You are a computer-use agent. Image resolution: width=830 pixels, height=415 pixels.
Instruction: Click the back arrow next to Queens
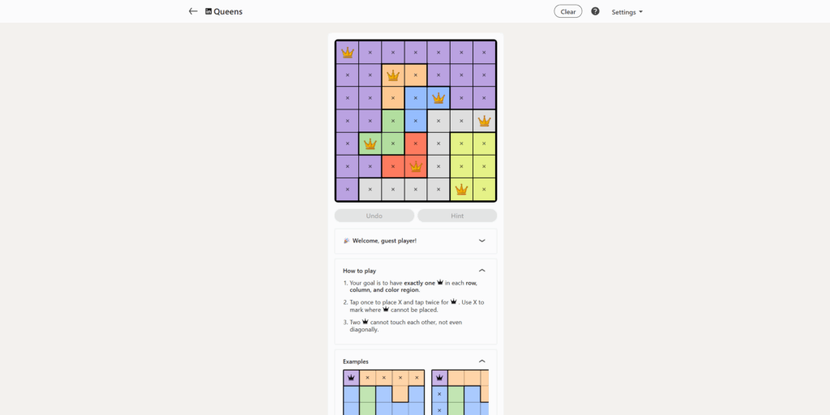point(193,11)
